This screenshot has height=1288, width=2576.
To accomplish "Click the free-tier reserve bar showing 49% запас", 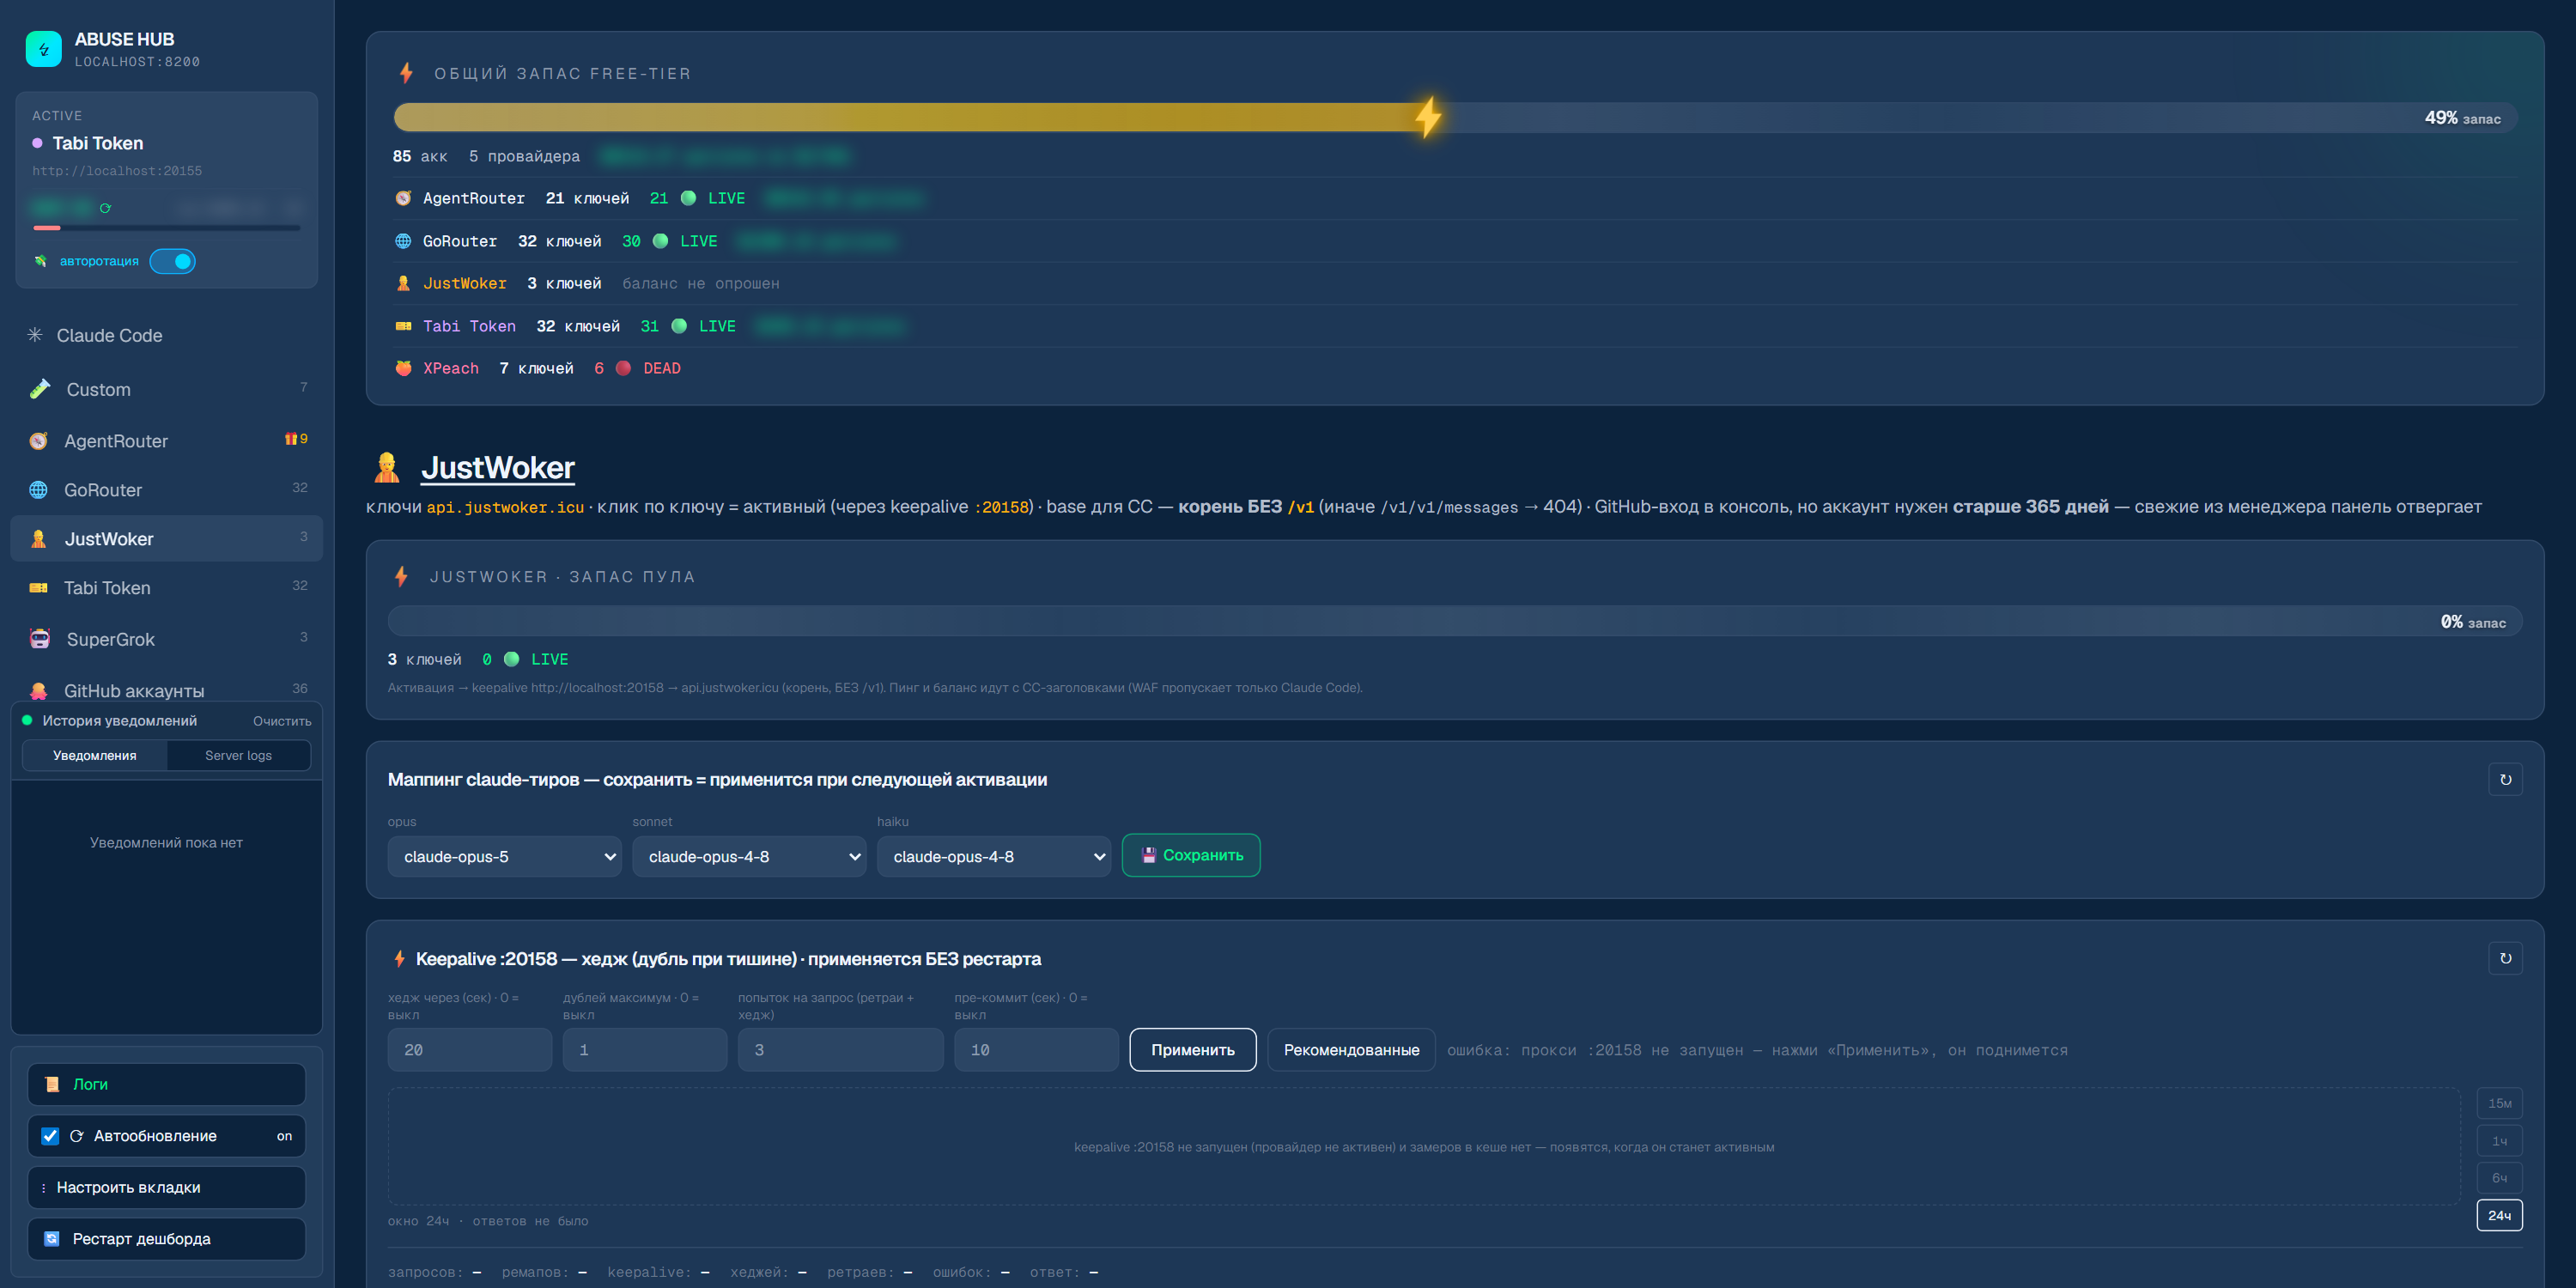I will (1455, 118).
